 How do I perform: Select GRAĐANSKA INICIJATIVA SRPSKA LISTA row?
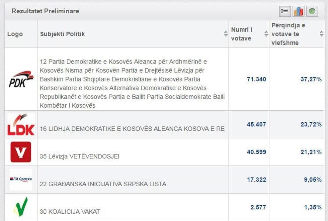[x=103, y=184]
